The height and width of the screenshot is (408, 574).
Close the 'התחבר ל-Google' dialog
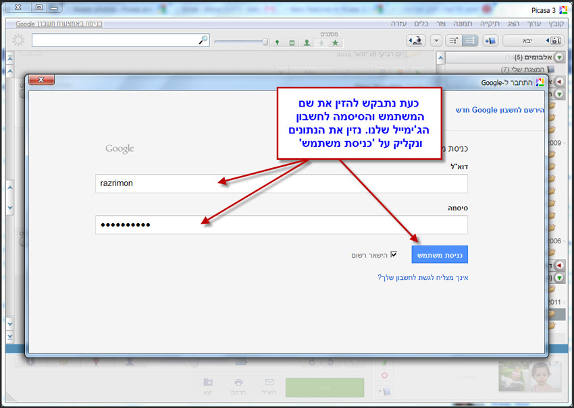coord(41,80)
